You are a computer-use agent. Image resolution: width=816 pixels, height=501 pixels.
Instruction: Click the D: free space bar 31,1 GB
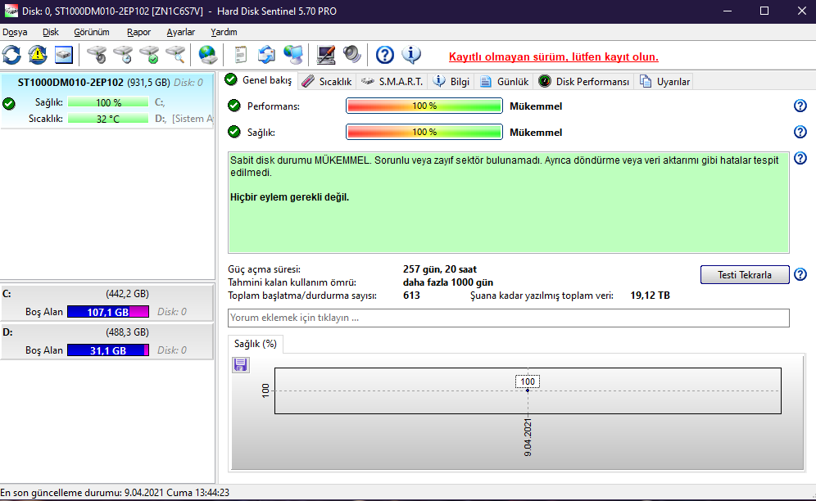point(108,350)
